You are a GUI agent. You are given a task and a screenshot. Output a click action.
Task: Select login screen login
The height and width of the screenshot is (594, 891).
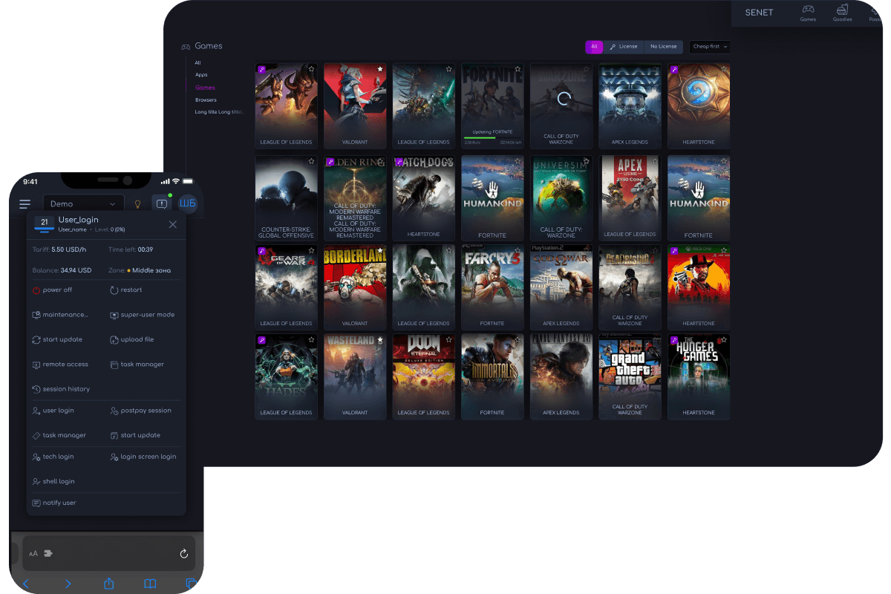click(x=143, y=457)
